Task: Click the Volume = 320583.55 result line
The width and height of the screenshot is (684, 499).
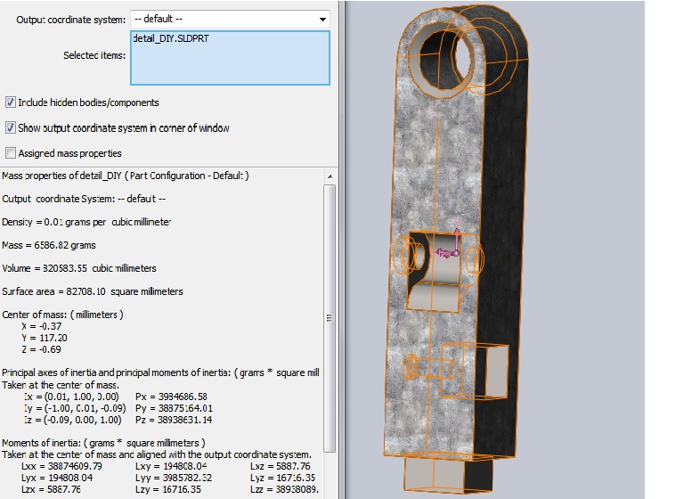Action: (79, 268)
